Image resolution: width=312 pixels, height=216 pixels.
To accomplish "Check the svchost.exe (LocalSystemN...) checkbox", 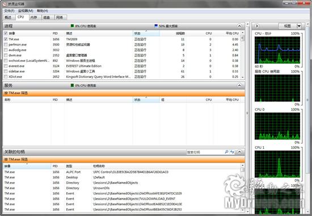I will coord(6,61).
